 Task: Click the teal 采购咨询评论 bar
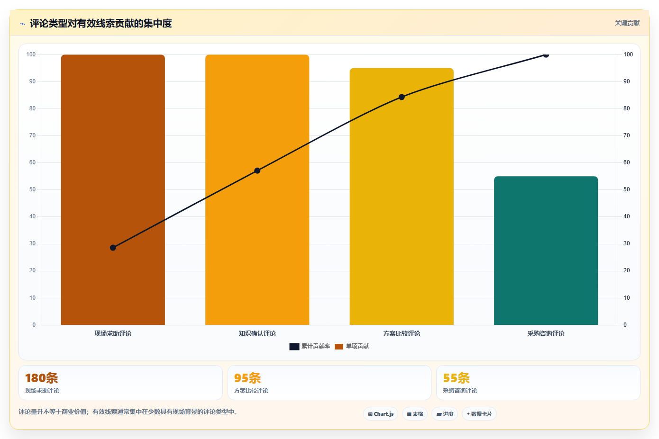(x=546, y=251)
